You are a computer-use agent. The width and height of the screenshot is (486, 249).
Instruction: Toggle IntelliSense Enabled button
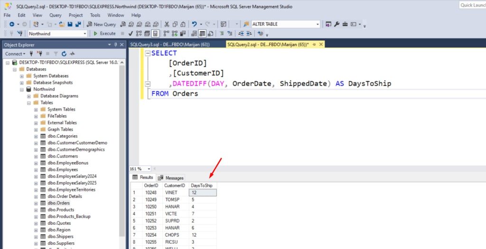click(155, 34)
